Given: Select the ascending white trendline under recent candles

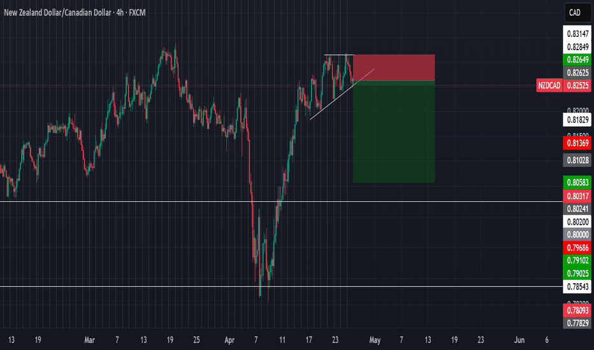Looking at the screenshot, I should [x=342, y=95].
